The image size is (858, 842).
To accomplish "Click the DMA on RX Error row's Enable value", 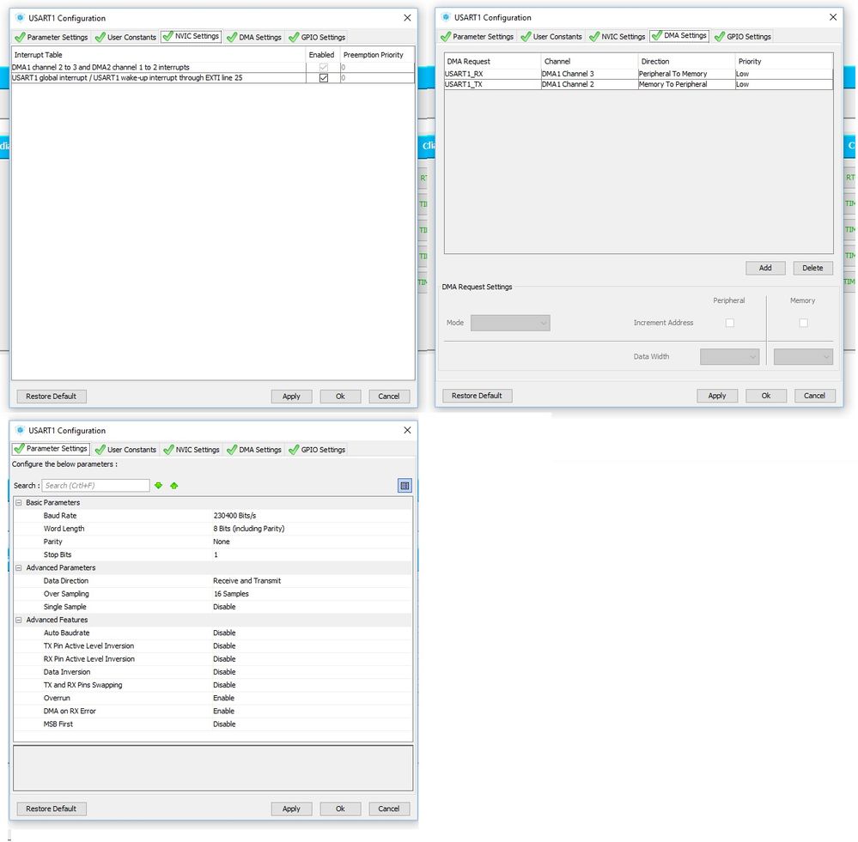I will (x=224, y=712).
